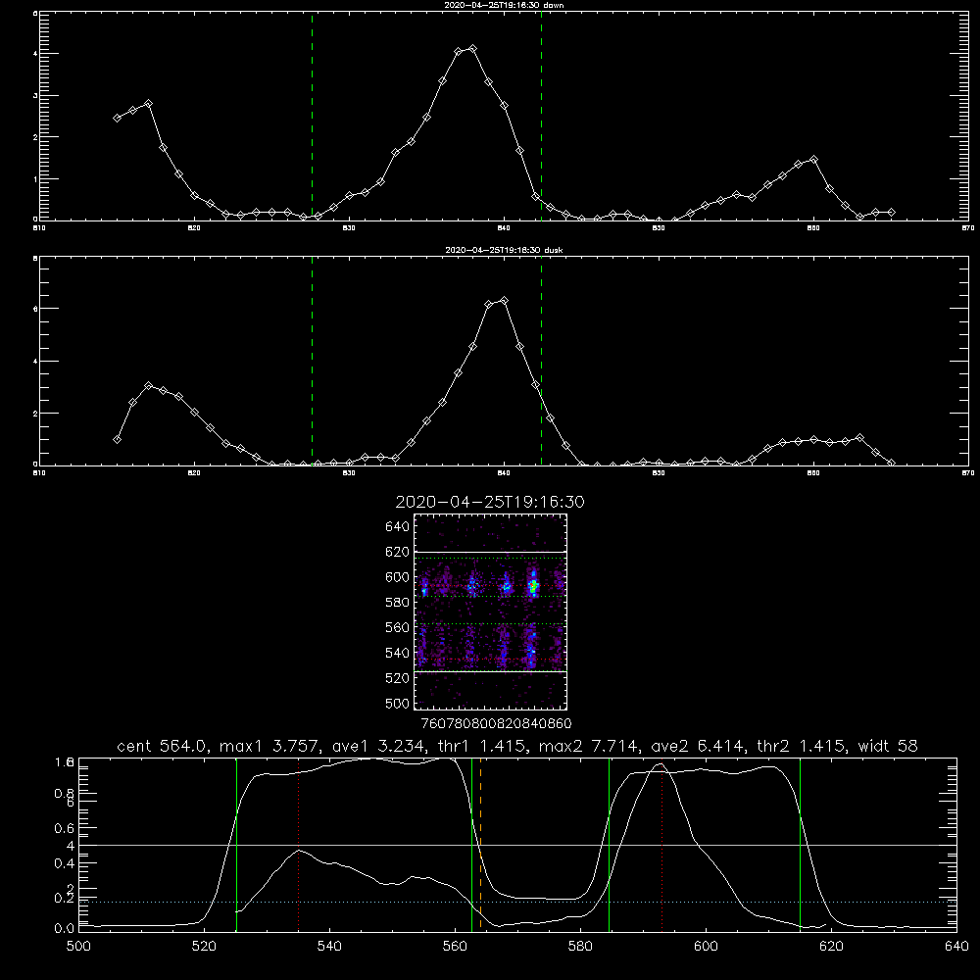Click the green vertical line at 525 in bottom plot

coord(236,844)
